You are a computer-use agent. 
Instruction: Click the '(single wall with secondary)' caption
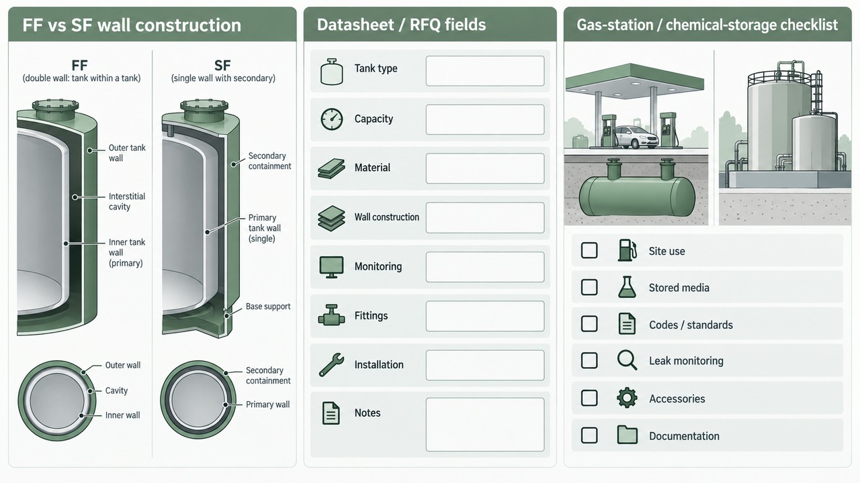pos(223,78)
